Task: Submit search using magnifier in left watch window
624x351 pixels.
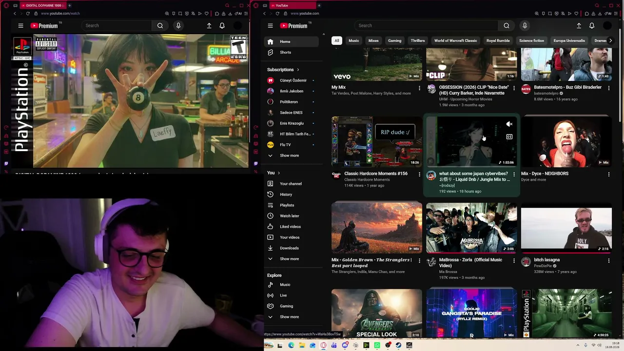Action: click(x=160, y=25)
